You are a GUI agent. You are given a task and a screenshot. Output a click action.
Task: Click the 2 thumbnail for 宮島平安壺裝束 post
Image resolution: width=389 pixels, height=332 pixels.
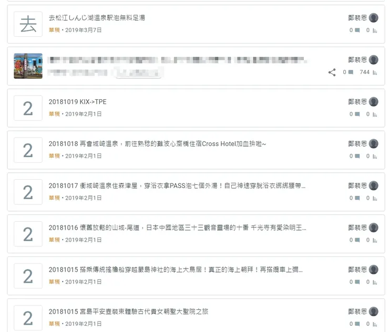[x=28, y=318]
